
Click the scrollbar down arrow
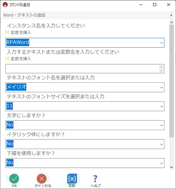(171, 167)
